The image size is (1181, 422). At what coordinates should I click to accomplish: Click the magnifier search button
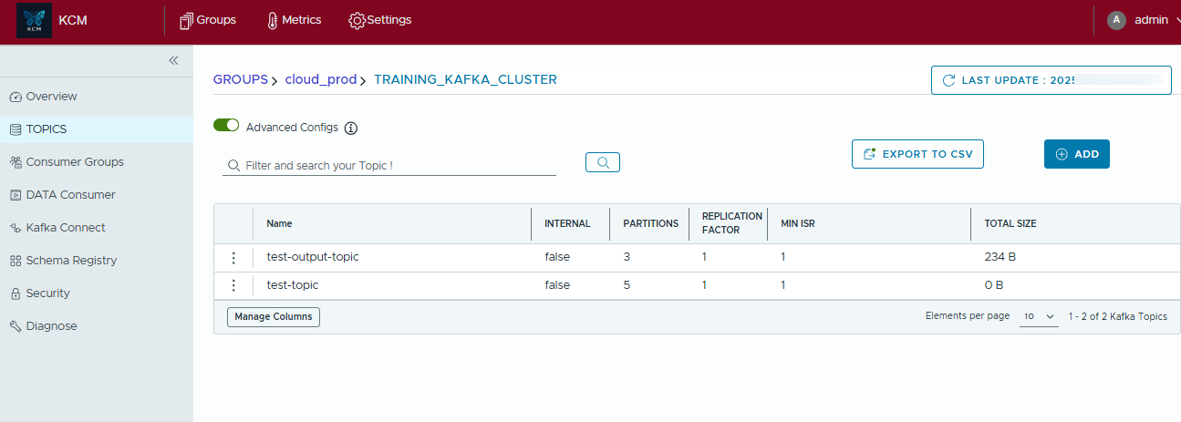(602, 162)
